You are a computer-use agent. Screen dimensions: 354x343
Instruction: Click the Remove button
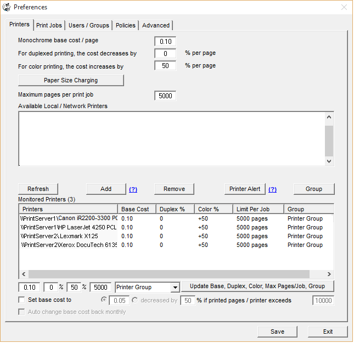point(175,189)
